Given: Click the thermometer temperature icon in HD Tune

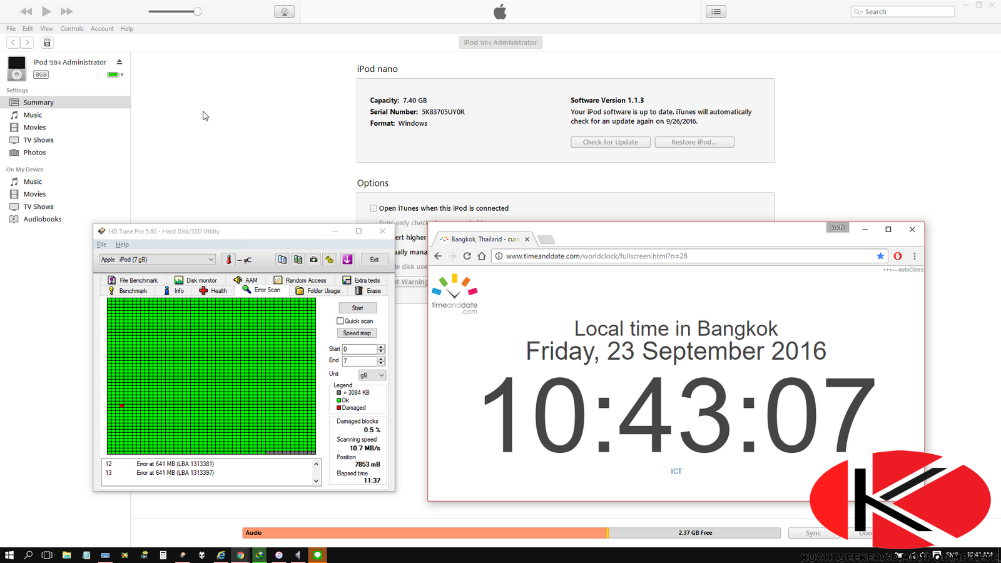Looking at the screenshot, I should pos(228,260).
